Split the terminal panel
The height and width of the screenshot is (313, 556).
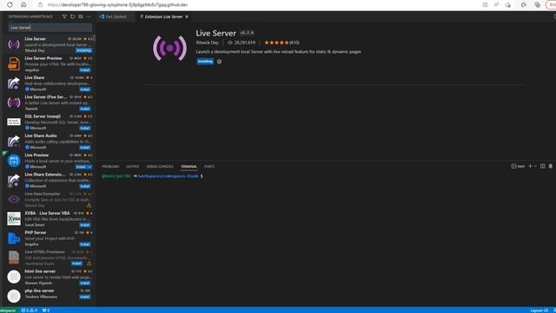coord(542,166)
